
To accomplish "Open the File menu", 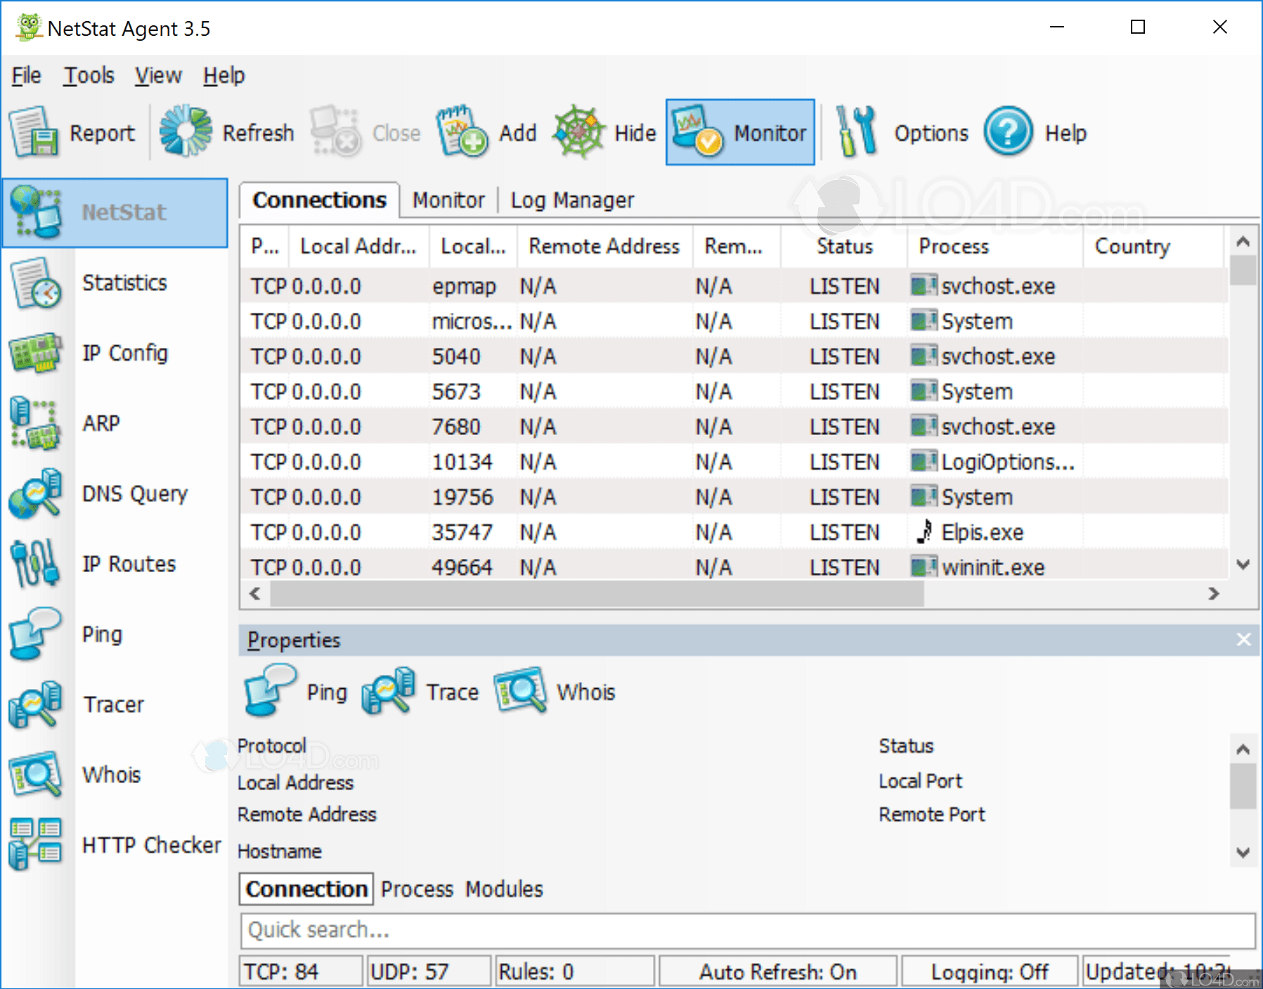I will (x=27, y=76).
